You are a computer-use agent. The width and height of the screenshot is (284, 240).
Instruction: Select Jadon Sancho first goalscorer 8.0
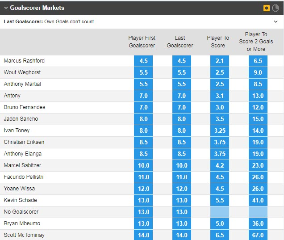click(143, 119)
